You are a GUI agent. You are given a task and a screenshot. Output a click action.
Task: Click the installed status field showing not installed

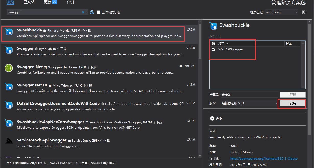coord(249,95)
